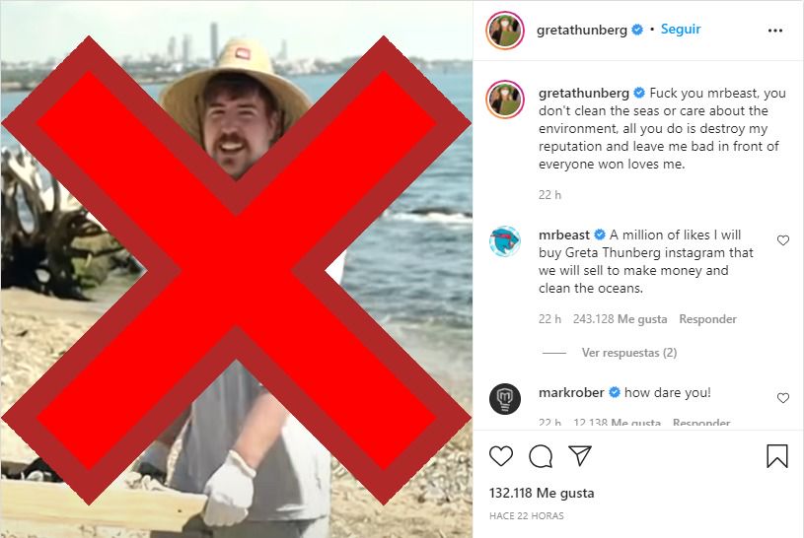
Task: Click gretathunberg username in the header
Action: 582,30
